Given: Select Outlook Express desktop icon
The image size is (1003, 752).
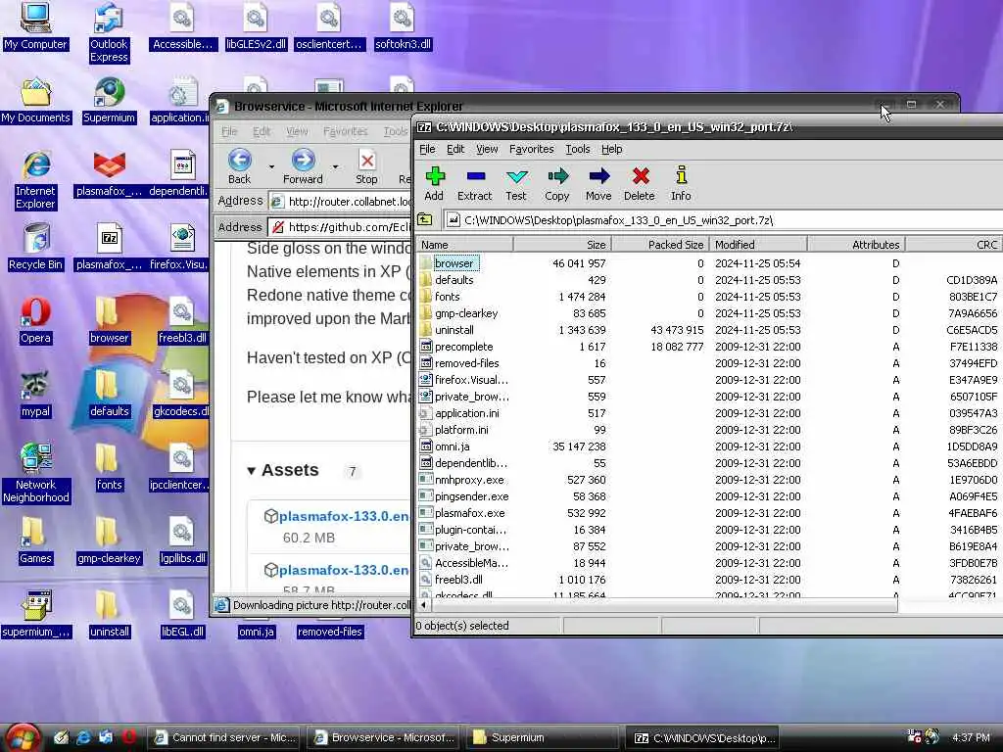Looking at the screenshot, I should pyautogui.click(x=109, y=33).
